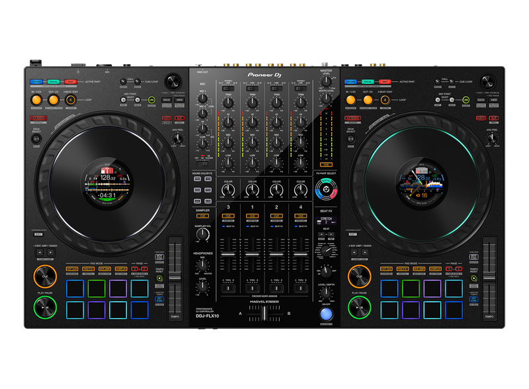Viewport: 529px width, 389px height.
Task: Switch to SAMPLER pad mode
Action: tap(120, 269)
